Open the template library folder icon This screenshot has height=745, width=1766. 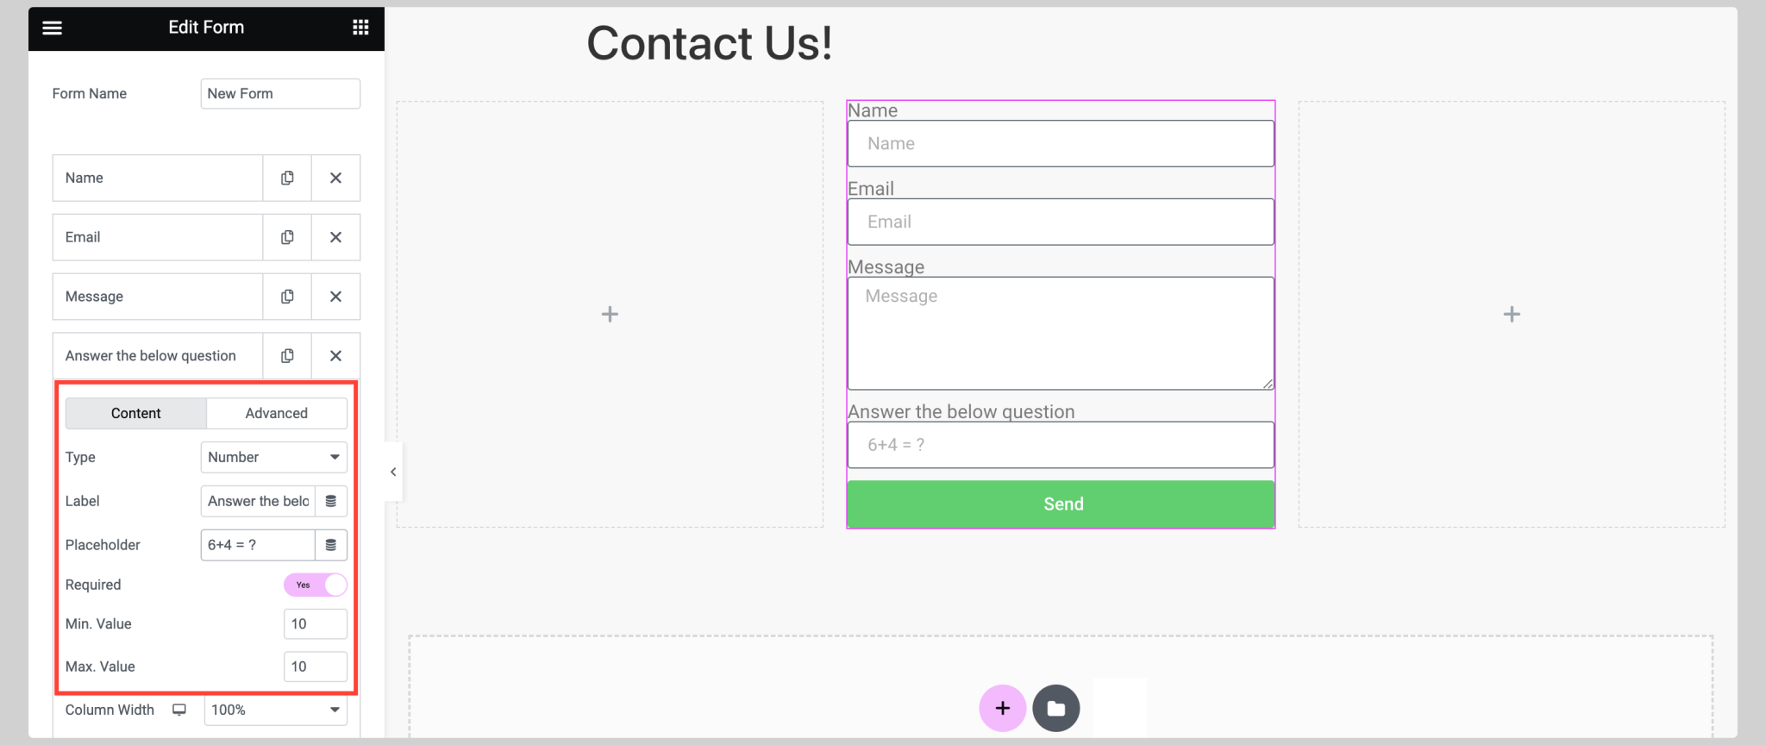point(1055,708)
